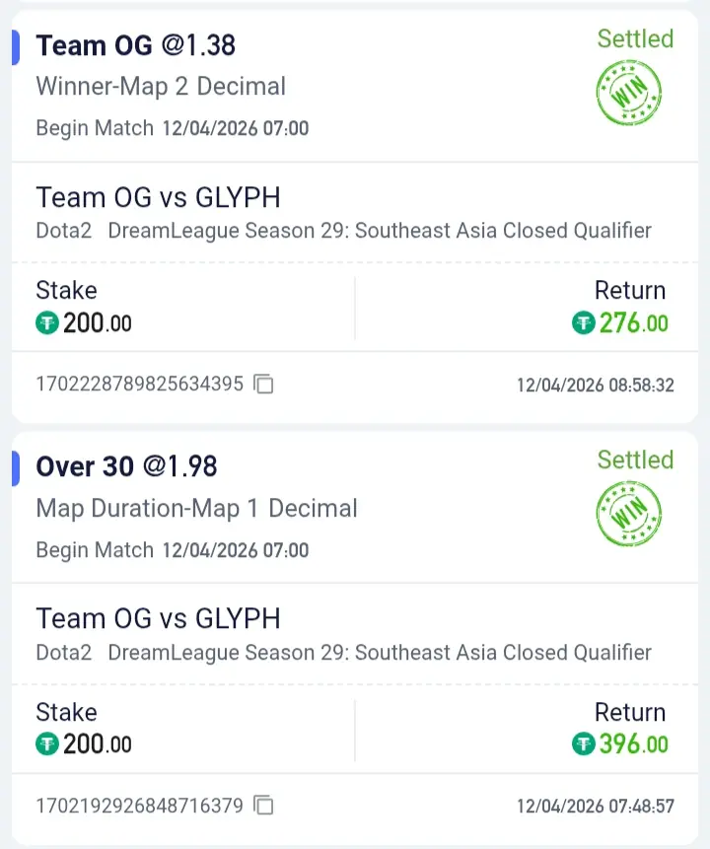
Task: Select Team OG vs GLYPH in Map Duration bet
Action: pyautogui.click(x=158, y=618)
